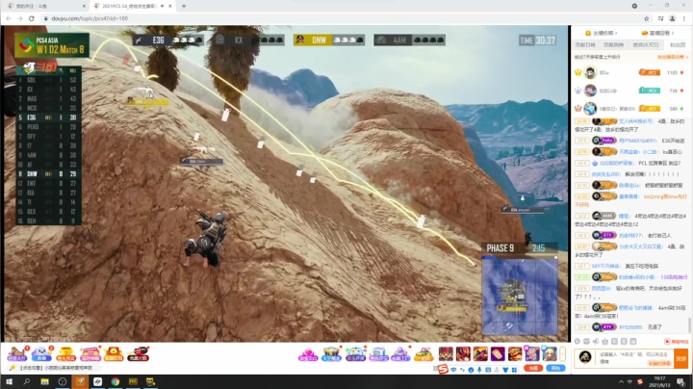Open the media control icon beside the bookmark star
This screenshot has height=389, width=693.
tap(660, 18)
